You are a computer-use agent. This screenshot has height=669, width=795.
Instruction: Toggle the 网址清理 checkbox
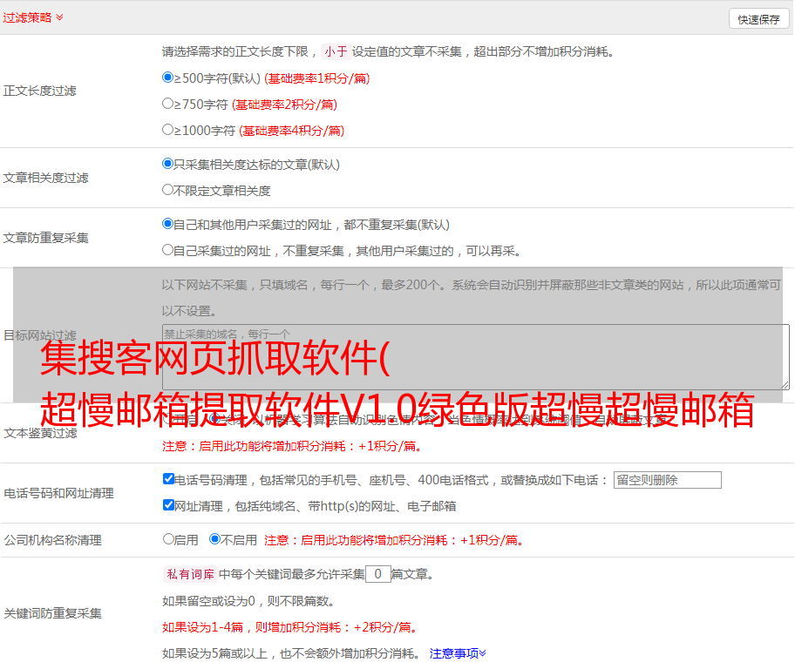pos(168,505)
